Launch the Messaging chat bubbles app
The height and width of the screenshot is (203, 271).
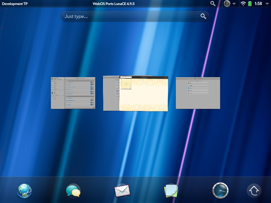tap(73, 191)
